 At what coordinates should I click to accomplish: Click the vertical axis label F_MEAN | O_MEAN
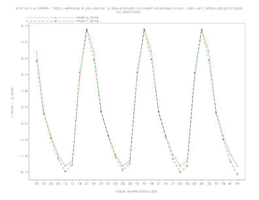pyautogui.click(x=12, y=103)
